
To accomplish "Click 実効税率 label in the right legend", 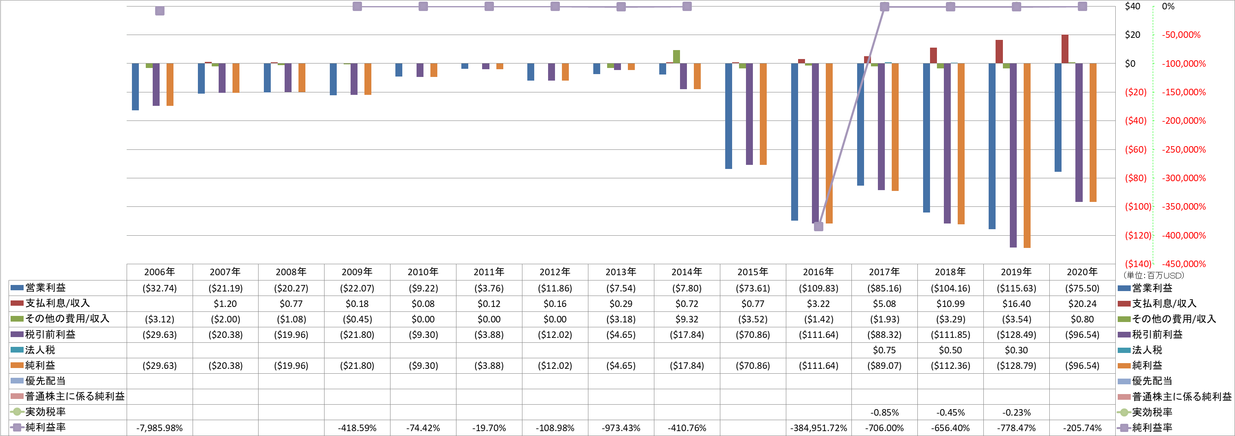I will pyautogui.click(x=1152, y=412).
